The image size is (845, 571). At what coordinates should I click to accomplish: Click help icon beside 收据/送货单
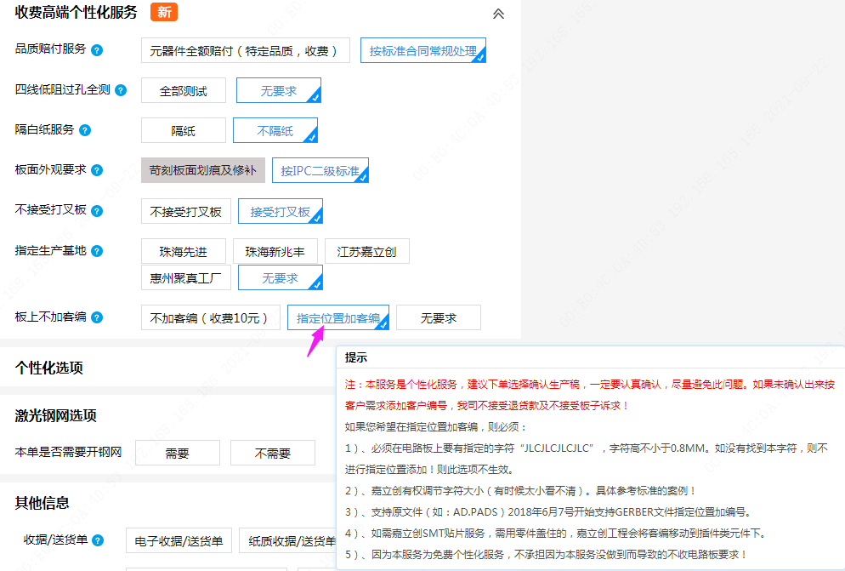(98, 540)
